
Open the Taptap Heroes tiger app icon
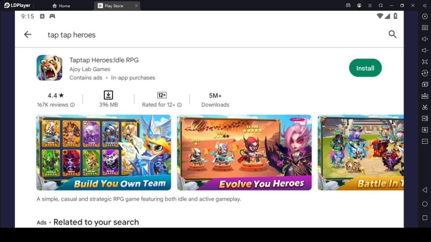point(50,68)
